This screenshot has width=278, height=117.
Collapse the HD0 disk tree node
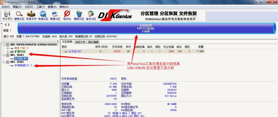tap(4, 45)
